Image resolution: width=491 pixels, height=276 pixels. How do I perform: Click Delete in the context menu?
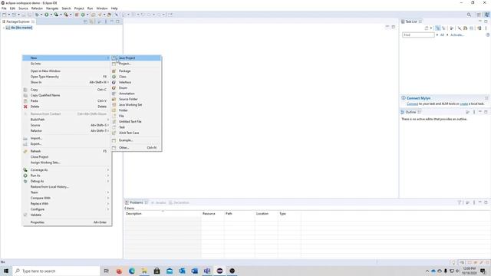click(67, 107)
